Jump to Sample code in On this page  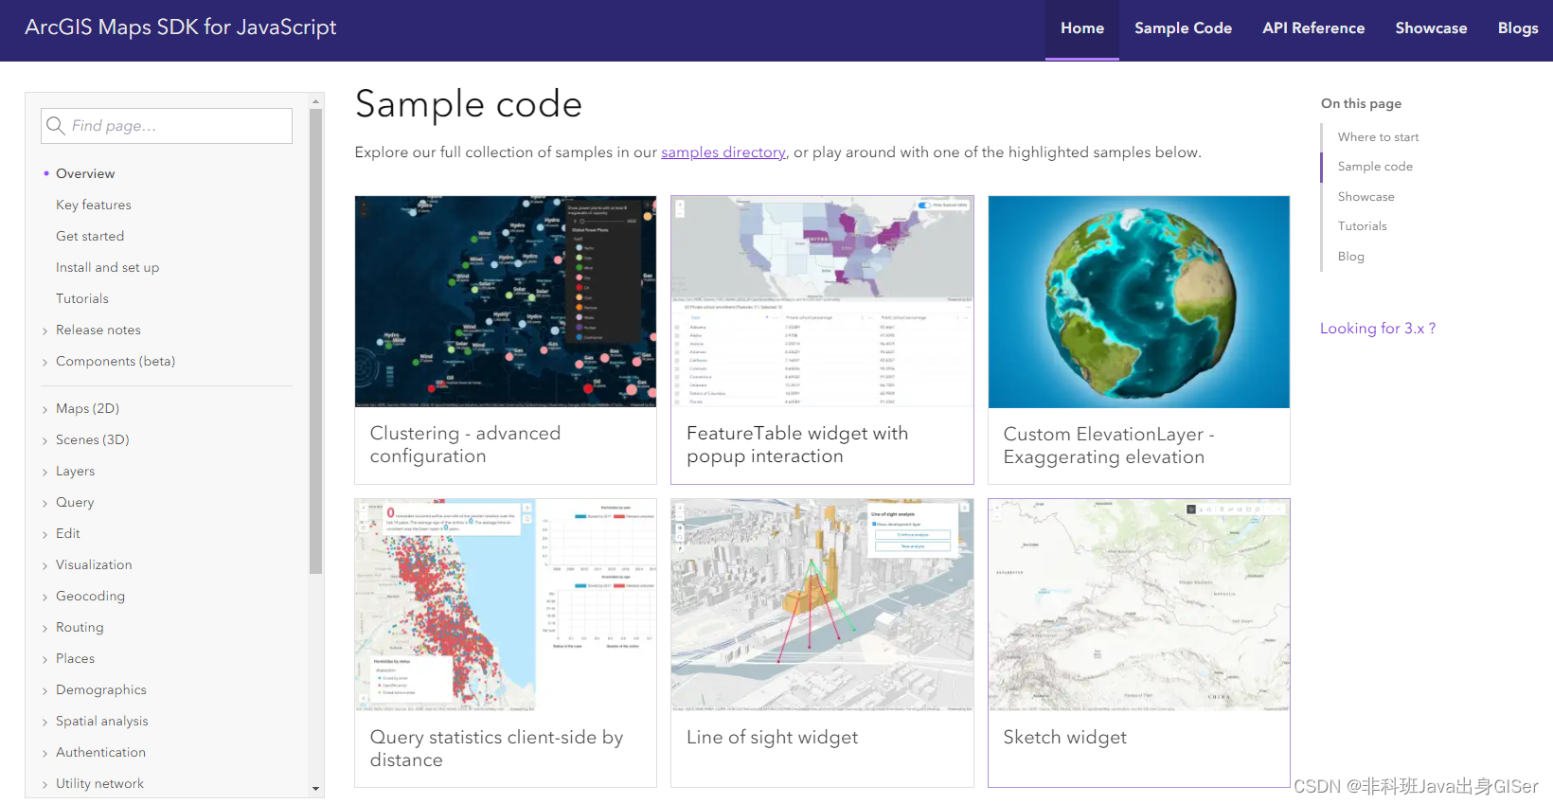pos(1375,167)
